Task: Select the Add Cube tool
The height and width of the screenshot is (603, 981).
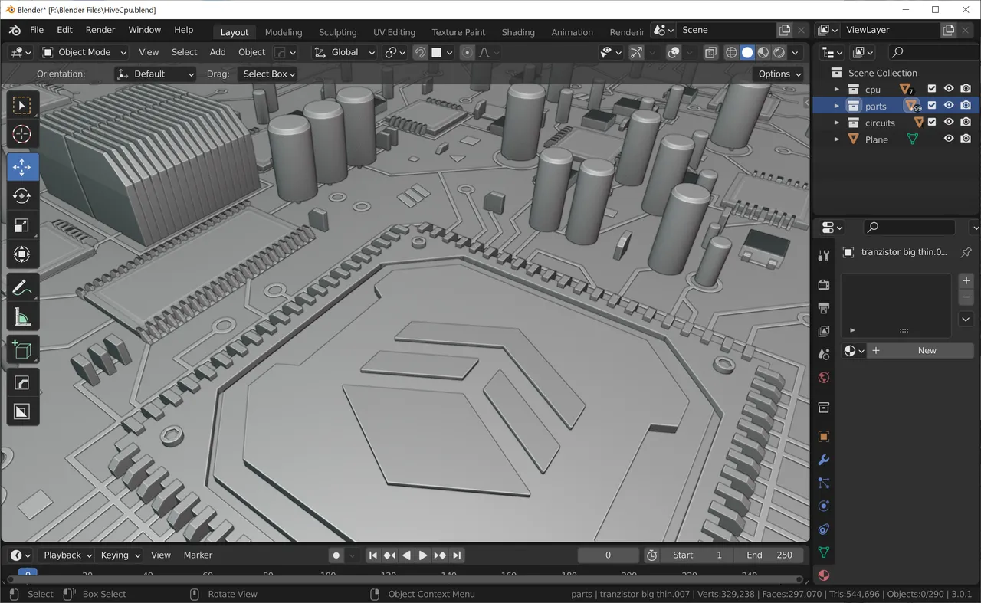Action: point(23,351)
